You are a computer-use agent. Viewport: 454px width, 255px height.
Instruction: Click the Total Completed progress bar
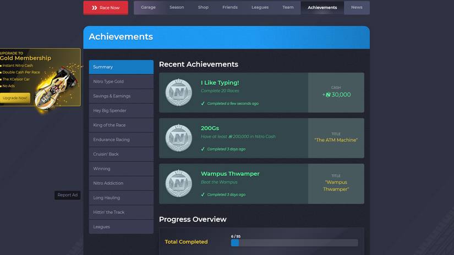[294, 243]
